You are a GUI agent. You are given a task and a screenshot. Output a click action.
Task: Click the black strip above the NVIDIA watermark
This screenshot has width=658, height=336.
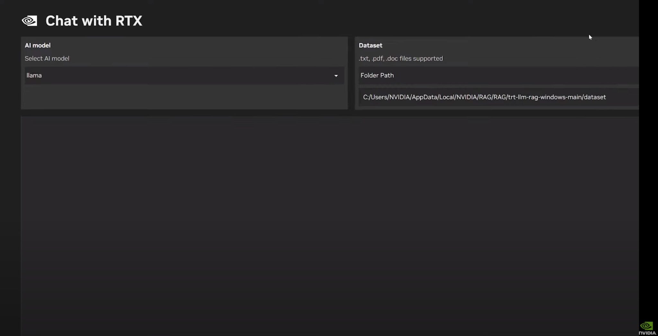click(x=648, y=161)
